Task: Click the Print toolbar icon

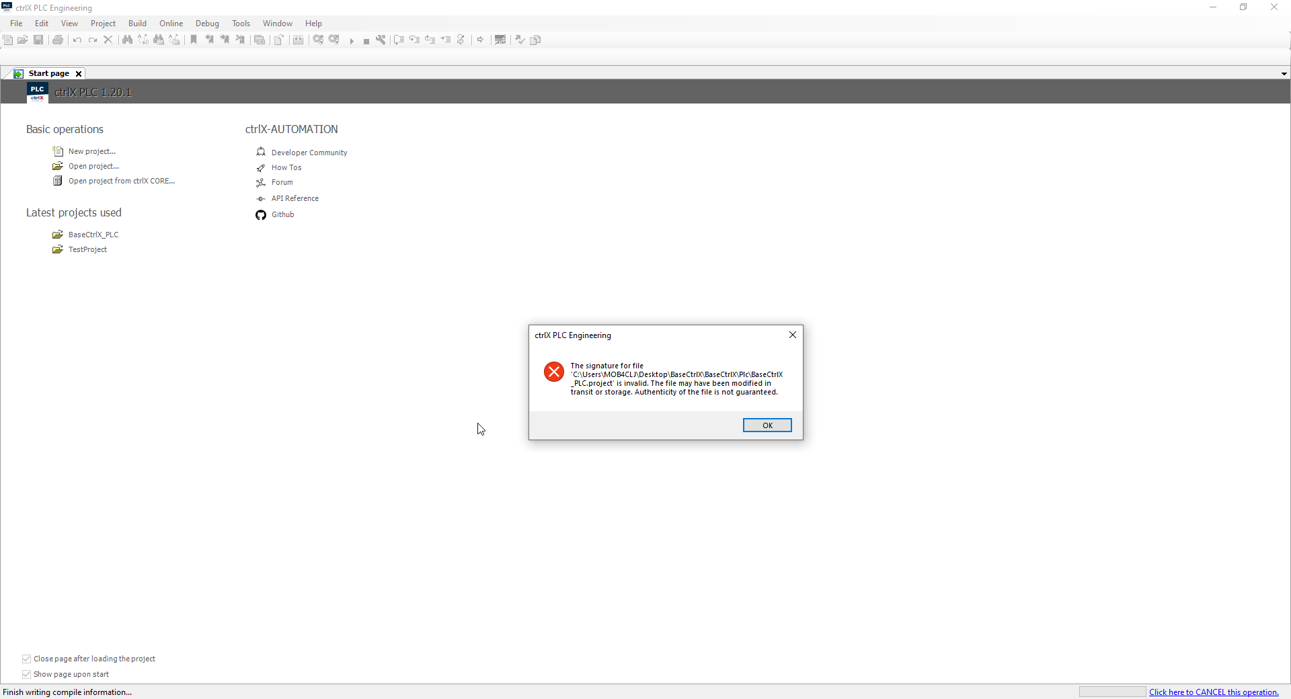Action: (58, 40)
